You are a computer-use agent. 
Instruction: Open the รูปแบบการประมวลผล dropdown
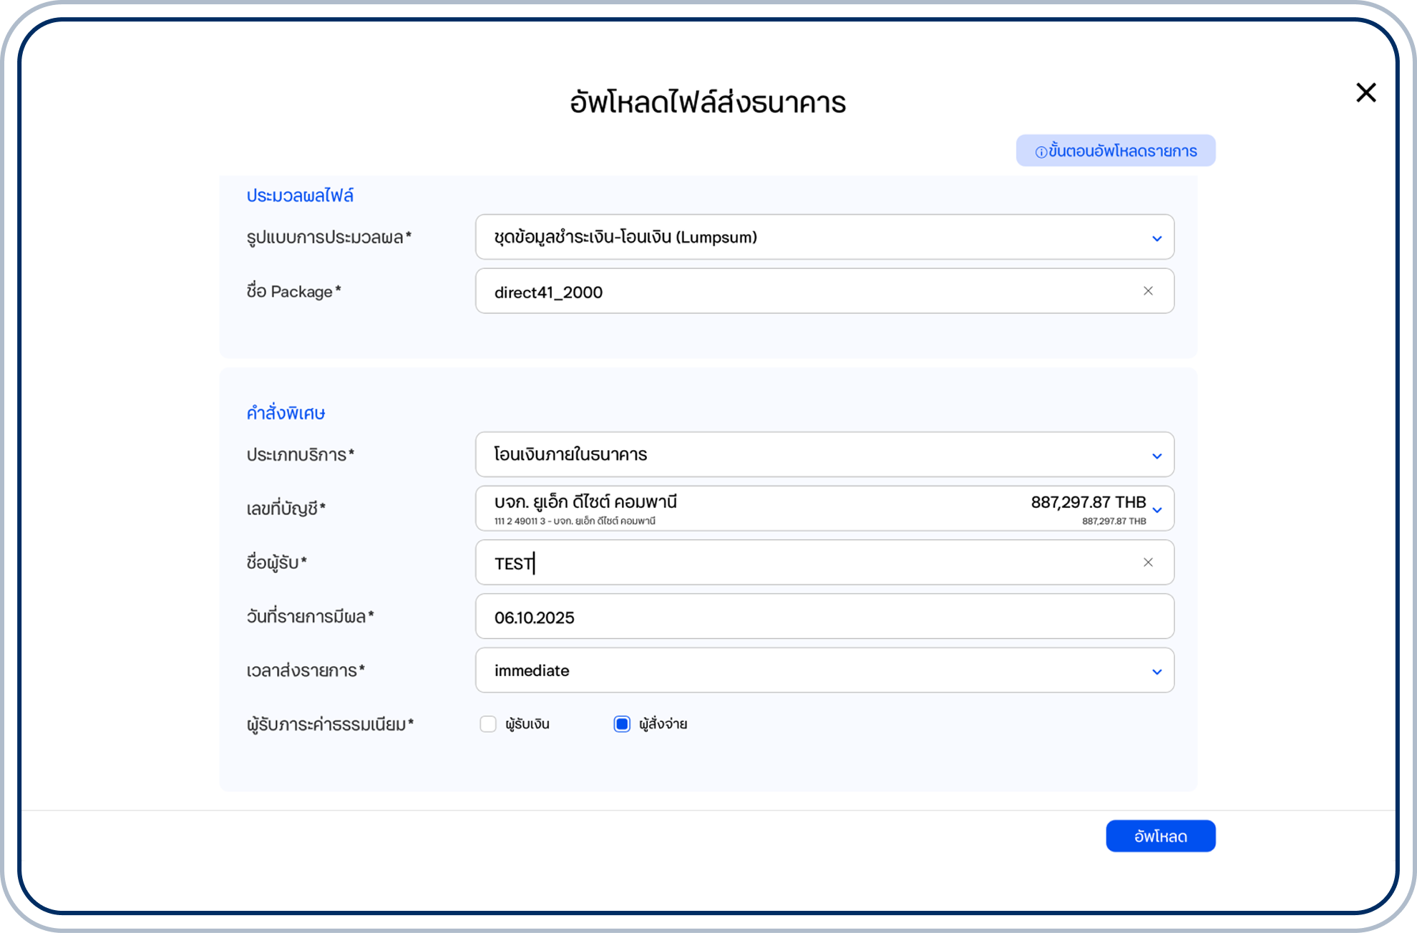(x=823, y=238)
